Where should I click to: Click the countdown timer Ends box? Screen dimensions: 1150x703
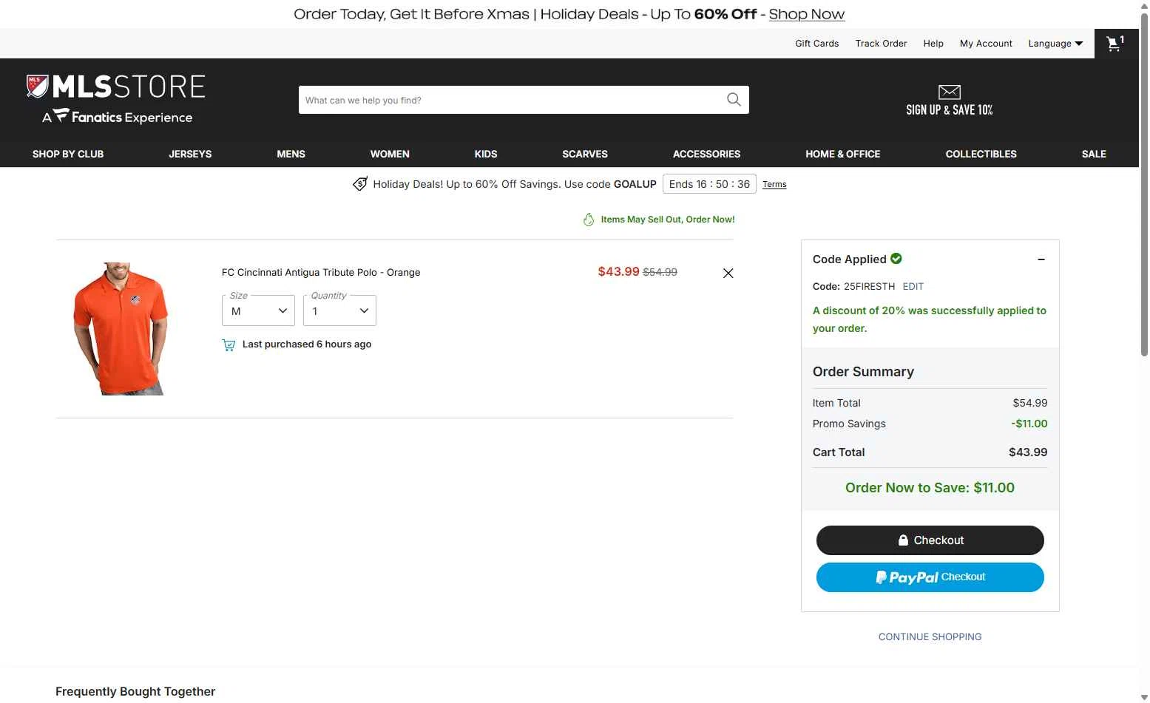point(709,184)
